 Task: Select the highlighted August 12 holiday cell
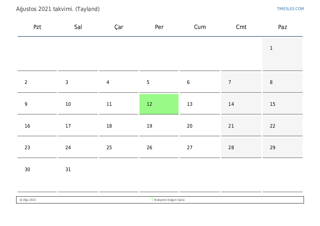click(x=159, y=104)
